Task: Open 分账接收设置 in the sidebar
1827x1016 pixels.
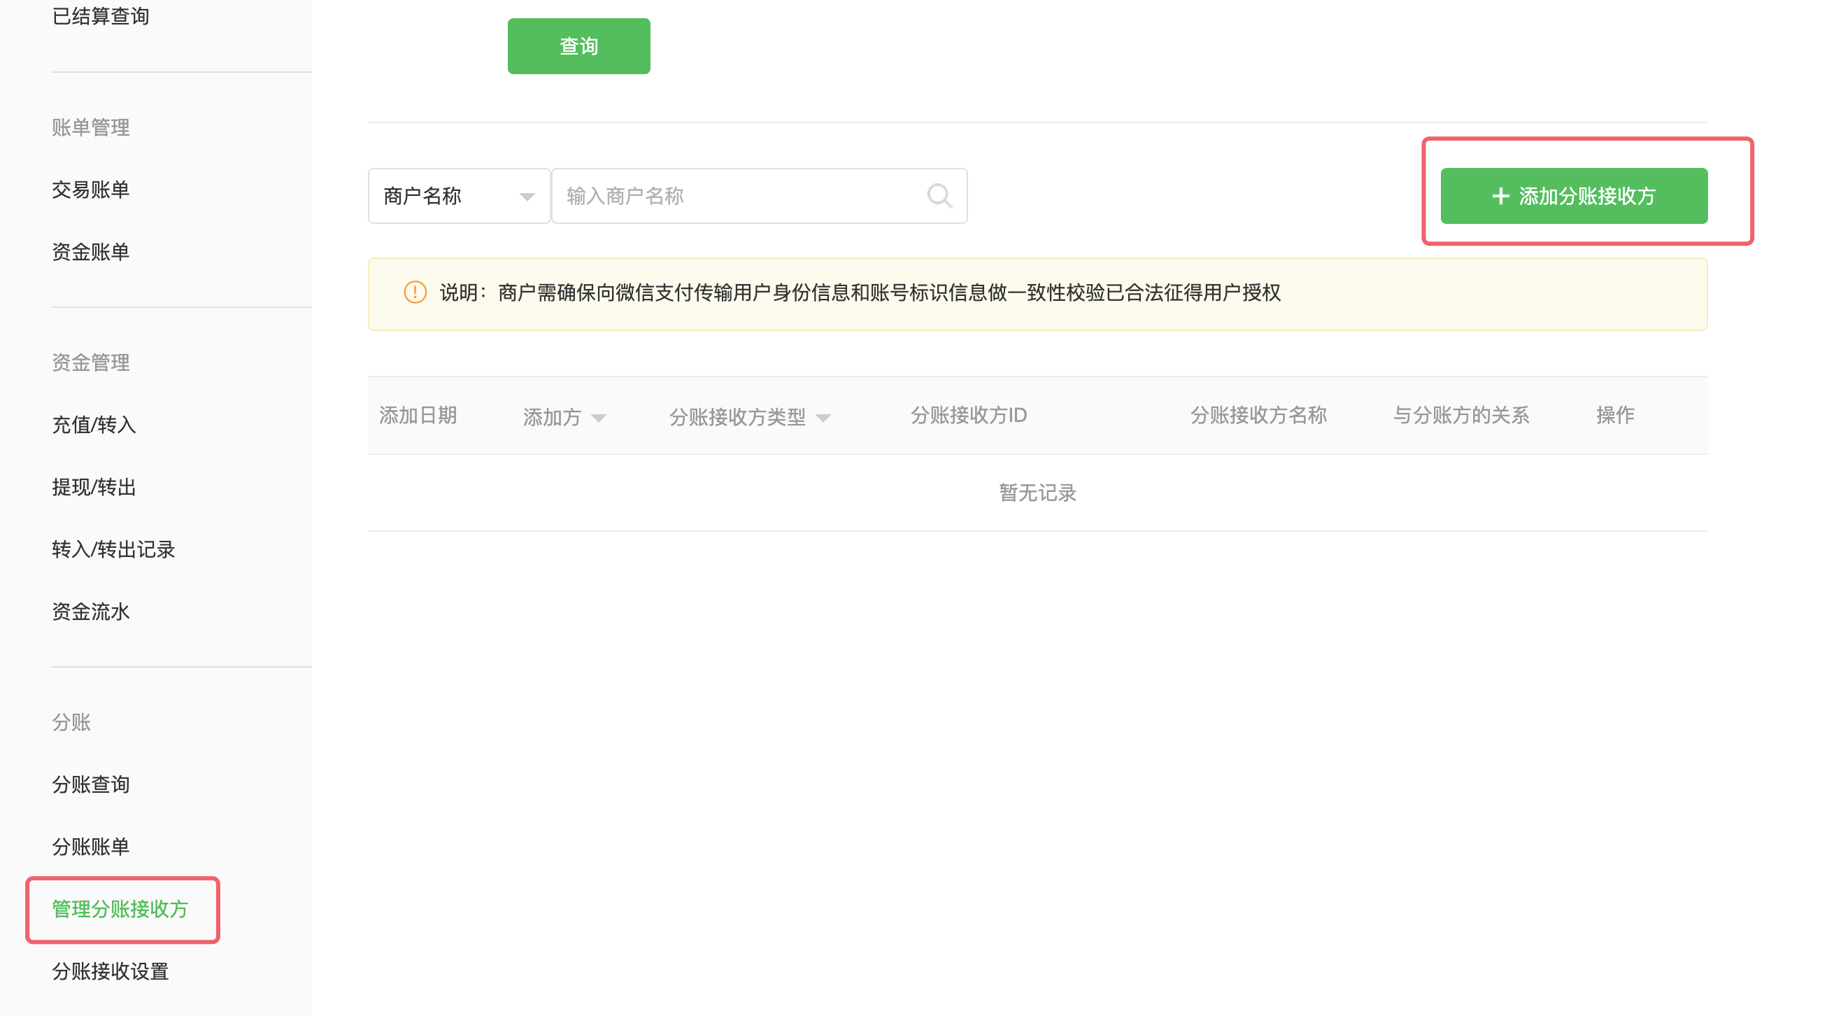Action: click(110, 971)
